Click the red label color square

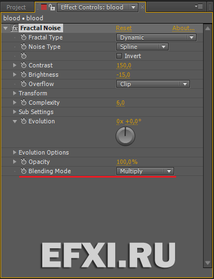pos(44,7)
